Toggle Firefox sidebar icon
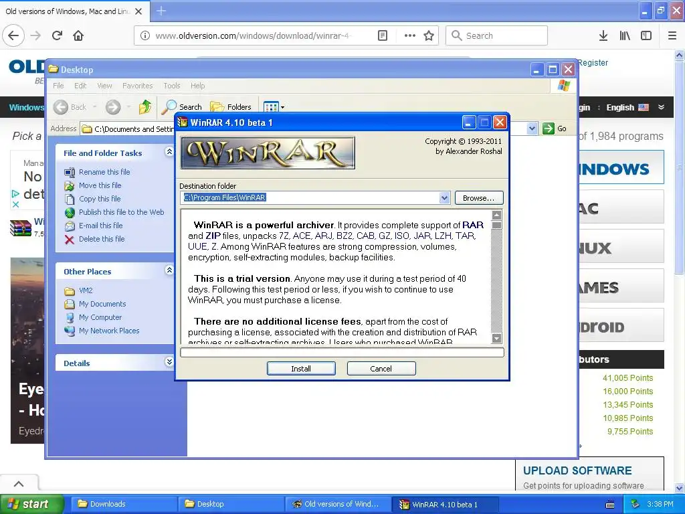The image size is (685, 514). [646, 35]
